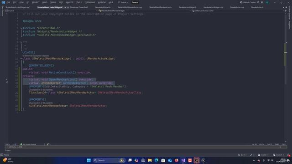Click the taskbar Search box
292x164 pixels.
click(x=109, y=160)
